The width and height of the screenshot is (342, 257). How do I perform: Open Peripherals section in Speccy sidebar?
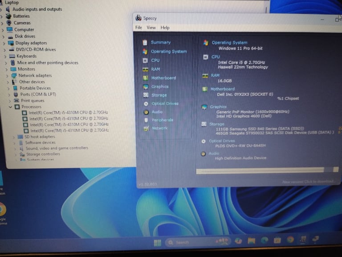163,120
